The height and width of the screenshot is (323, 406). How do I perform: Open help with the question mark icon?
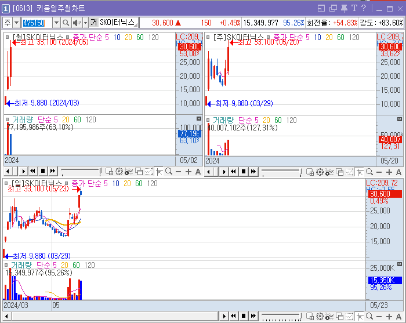(363, 8)
